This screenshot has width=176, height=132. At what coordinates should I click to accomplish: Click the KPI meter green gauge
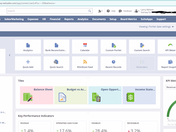tap(171, 109)
